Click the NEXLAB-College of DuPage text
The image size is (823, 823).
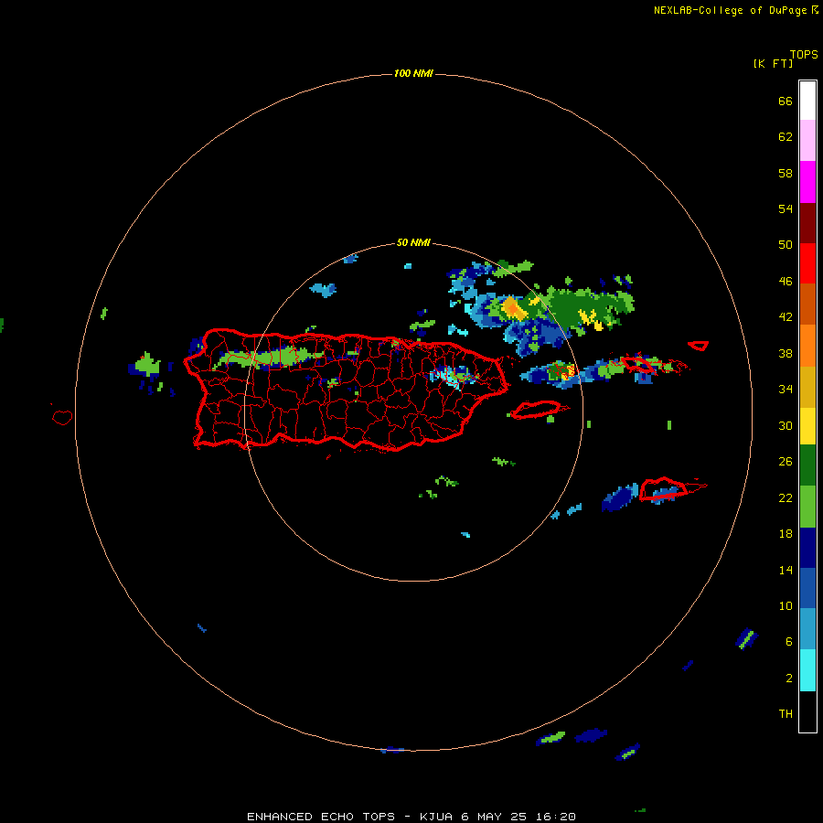click(730, 10)
